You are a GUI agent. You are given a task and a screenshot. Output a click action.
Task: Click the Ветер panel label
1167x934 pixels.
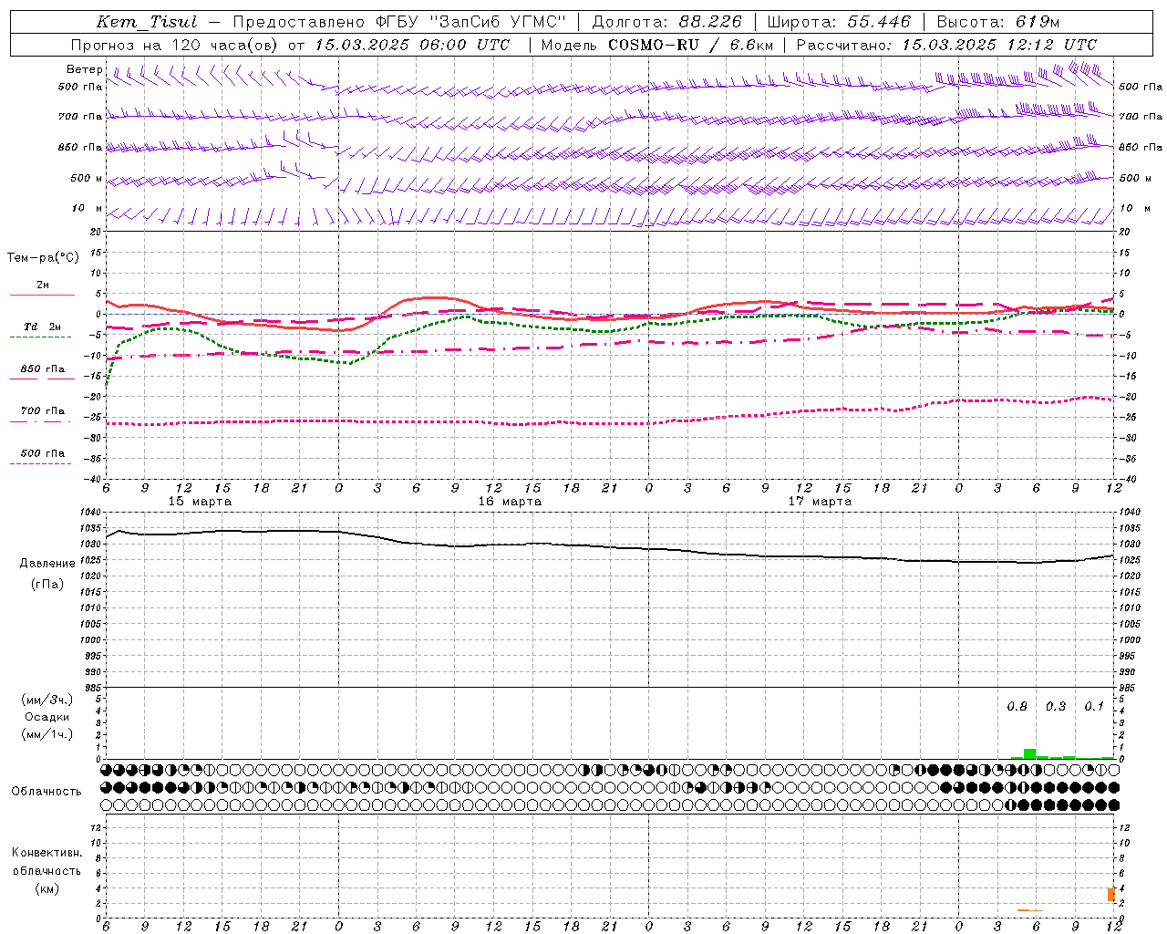click(84, 69)
